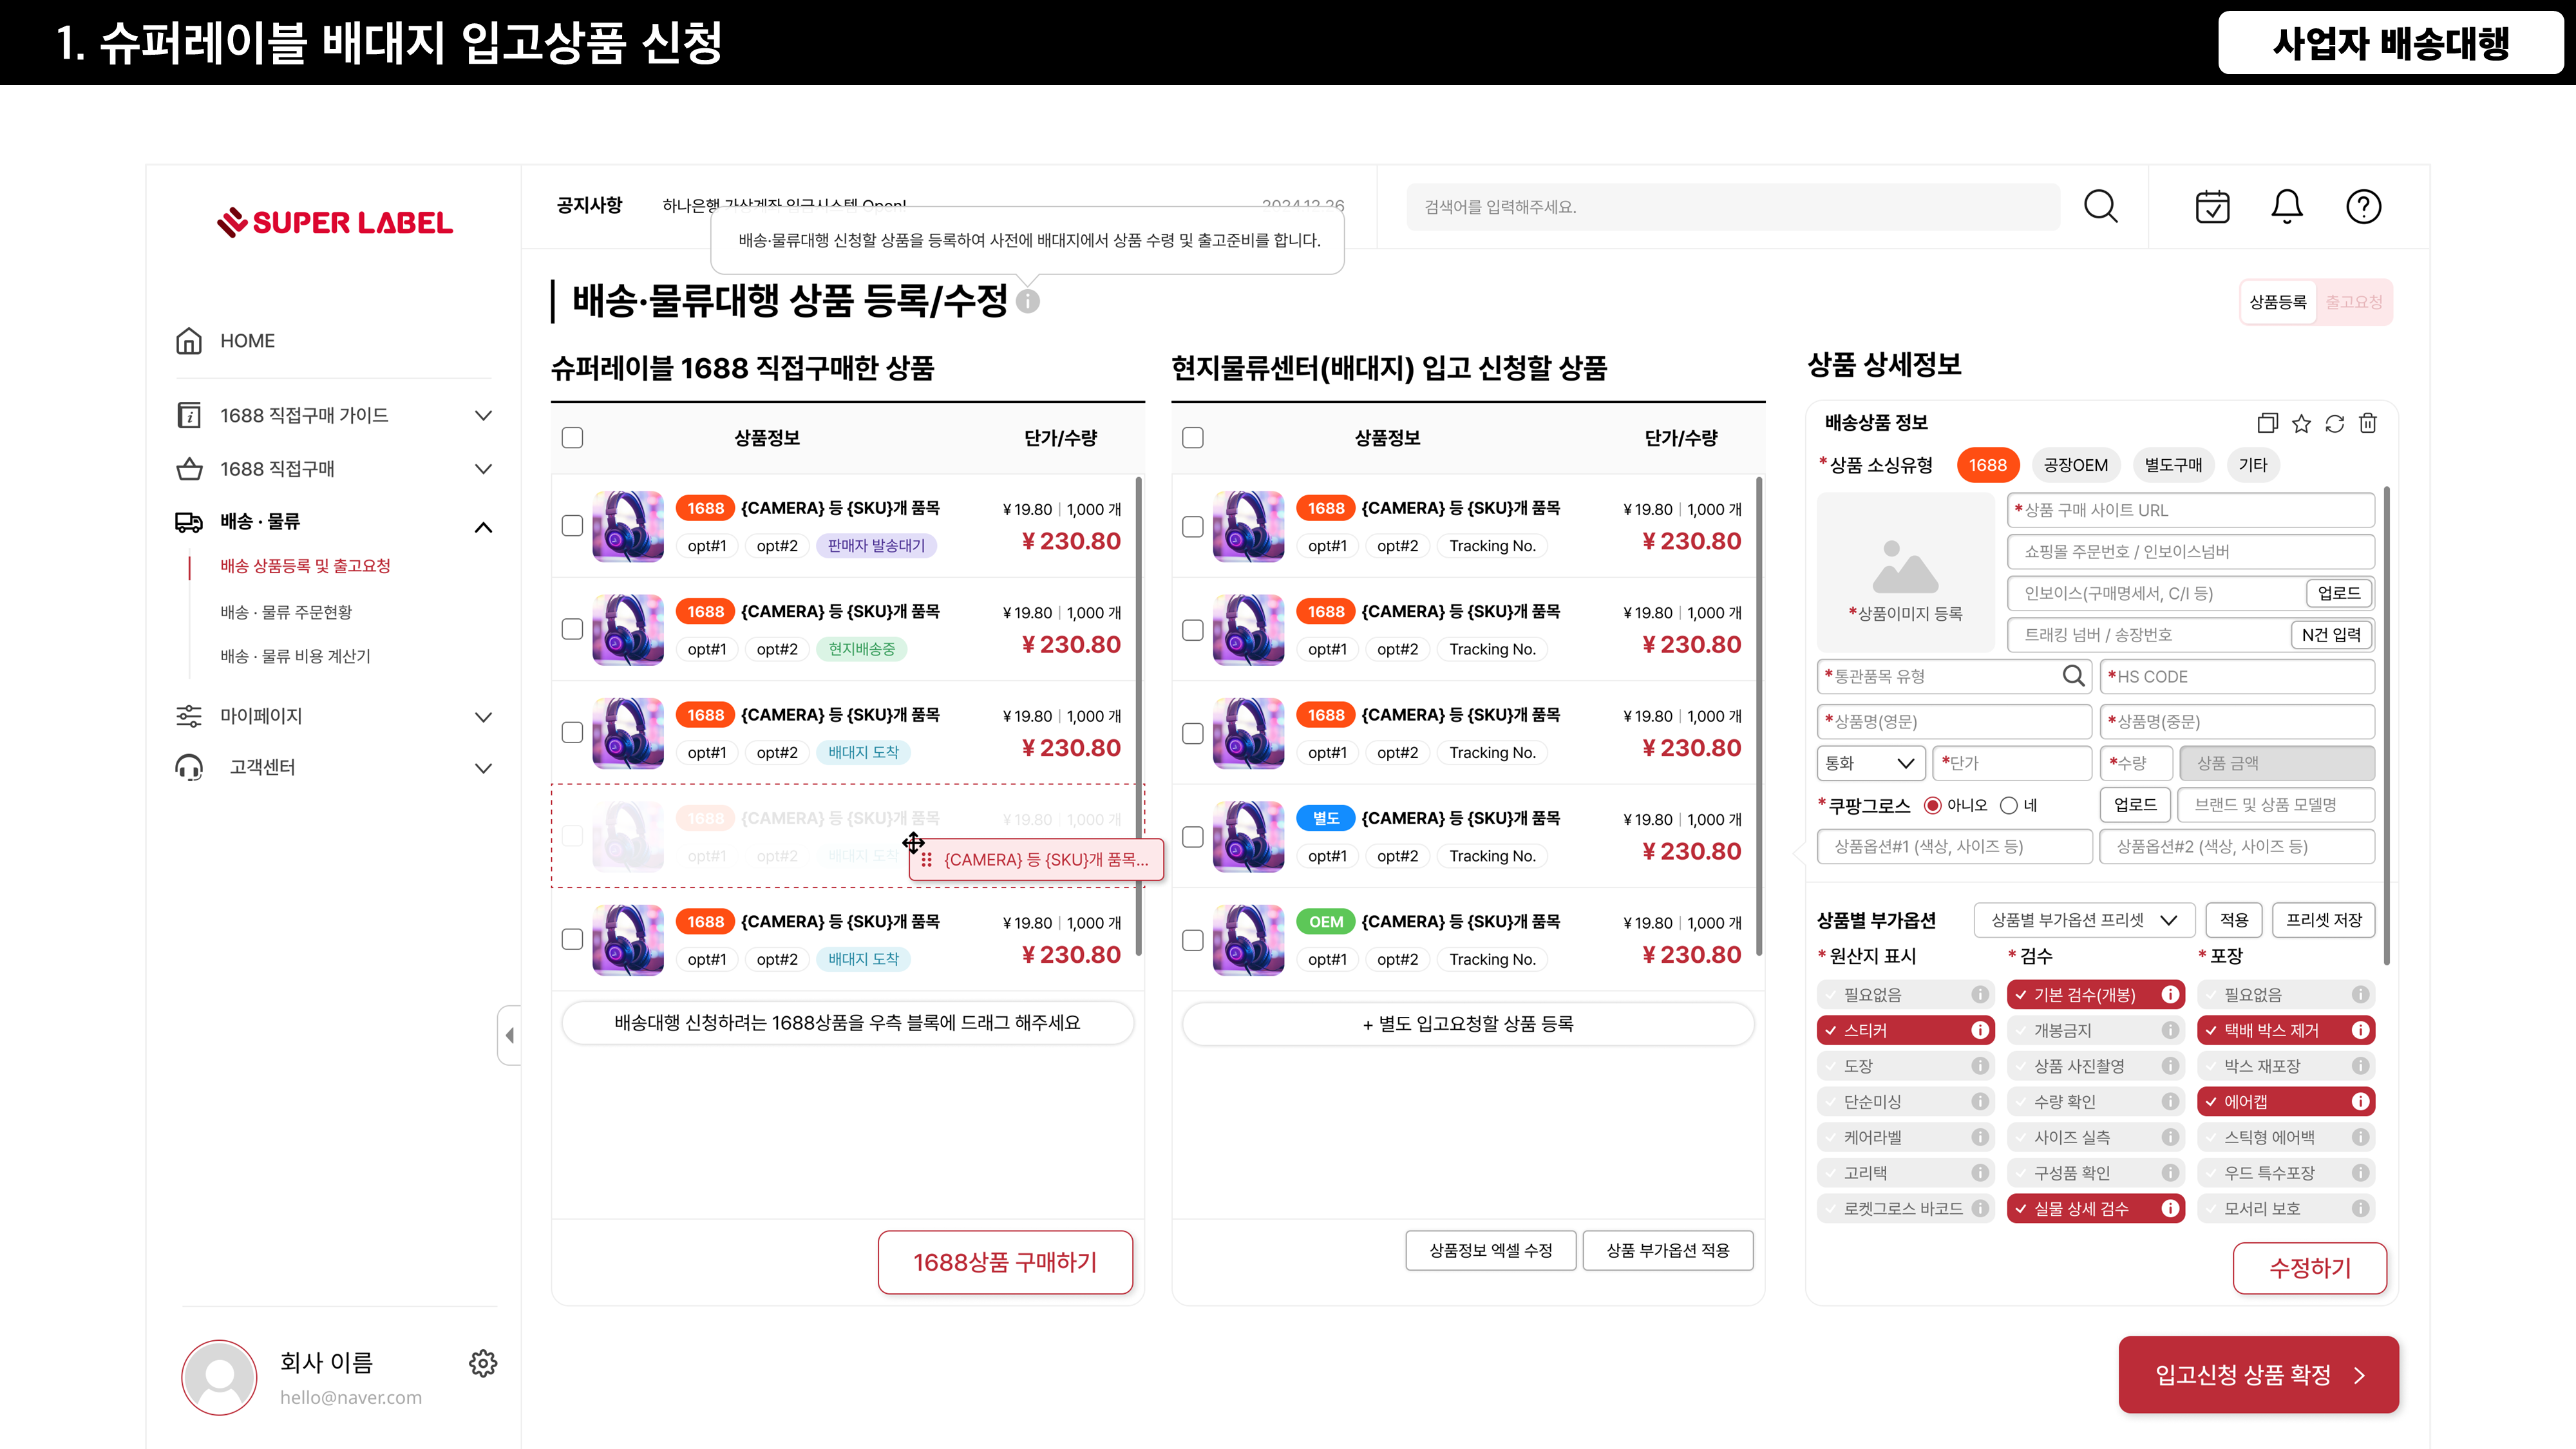Click the info icon beside page title
The width and height of the screenshot is (2576, 1449).
[1028, 300]
